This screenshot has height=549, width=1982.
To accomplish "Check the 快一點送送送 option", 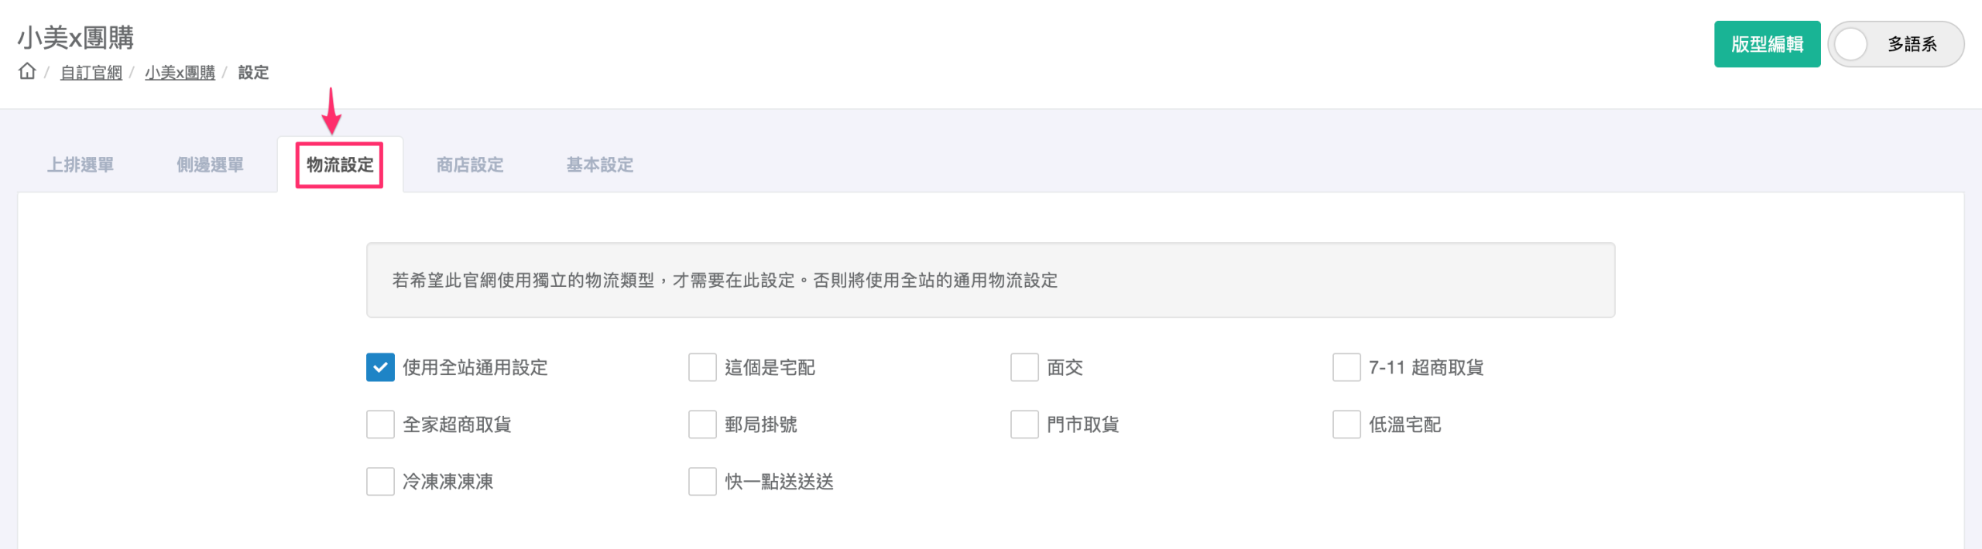I will tap(702, 482).
